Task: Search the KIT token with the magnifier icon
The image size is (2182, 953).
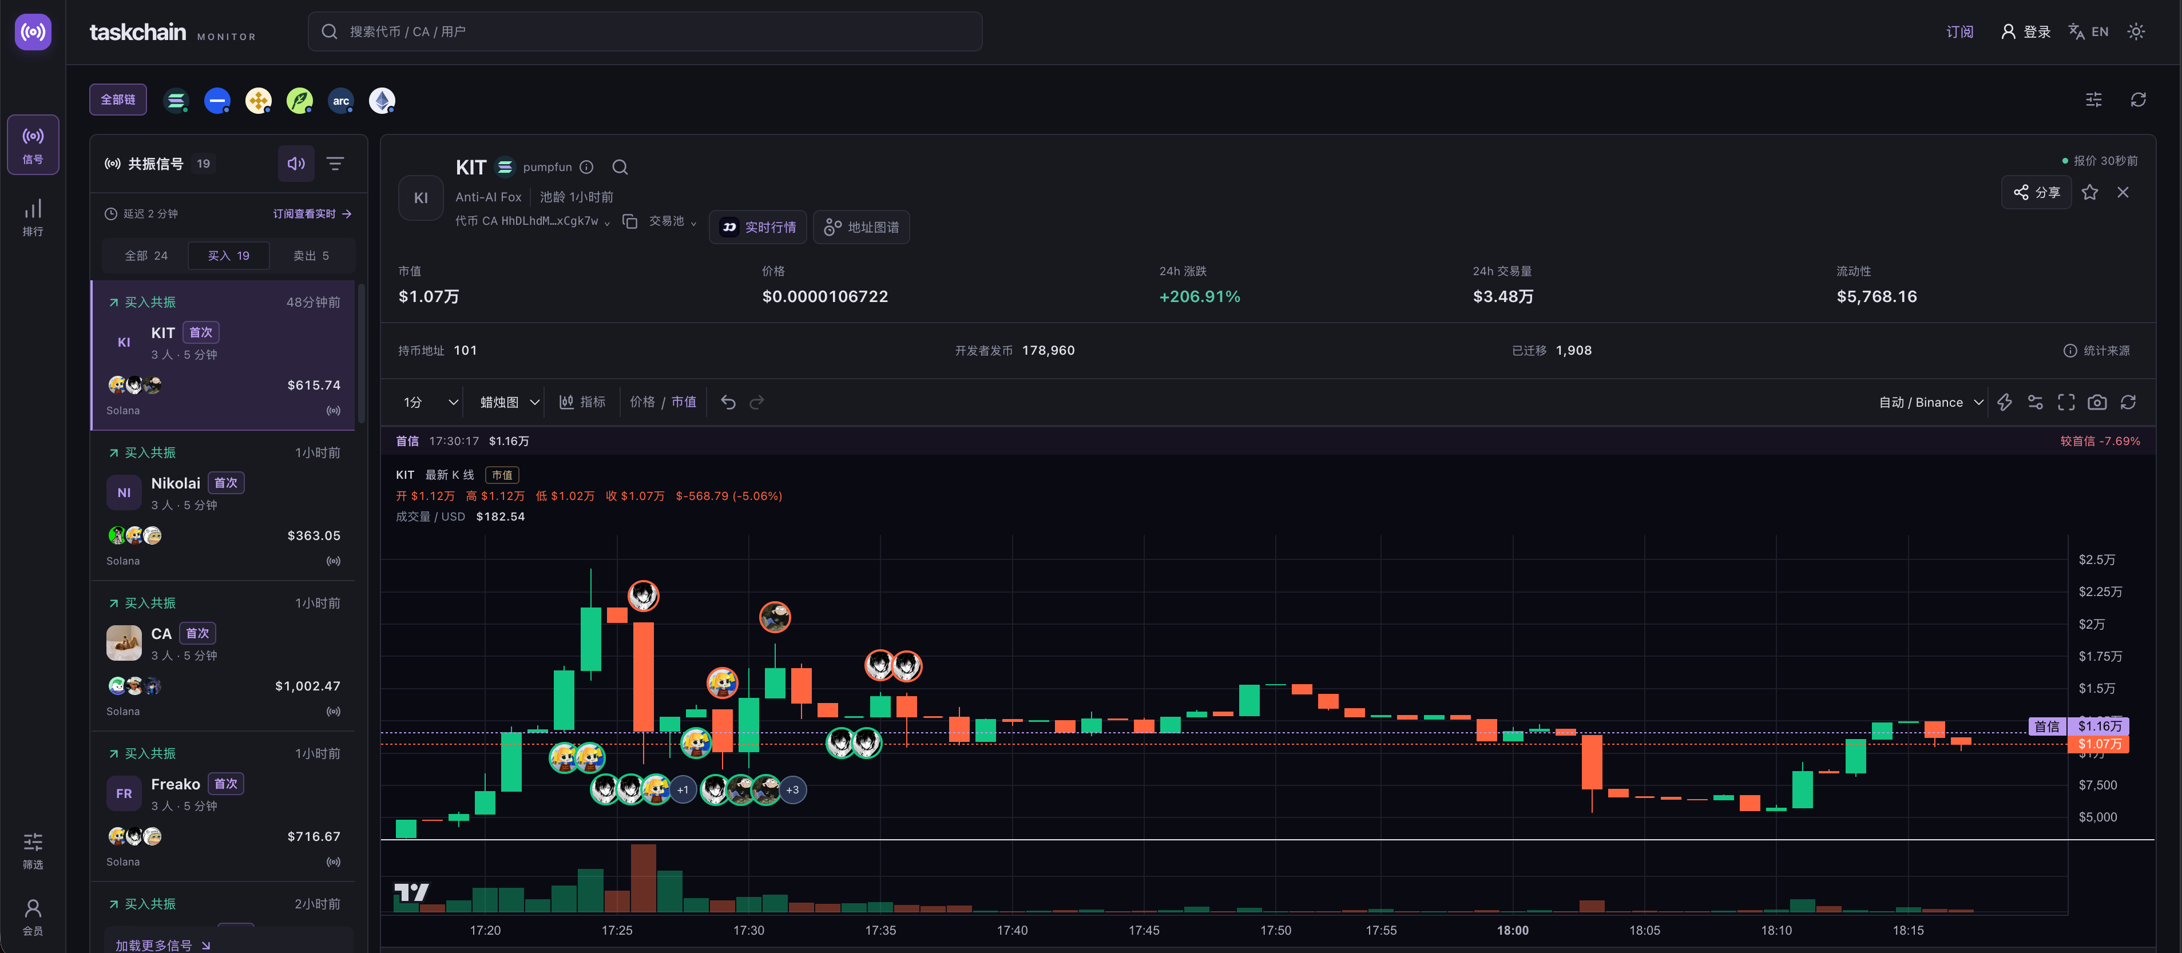Action: click(620, 167)
